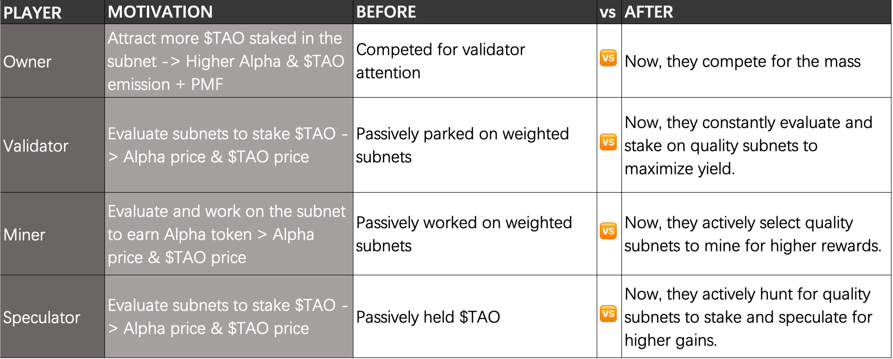
Task: Select the Validator player cell
Action: pyautogui.click(x=36, y=146)
